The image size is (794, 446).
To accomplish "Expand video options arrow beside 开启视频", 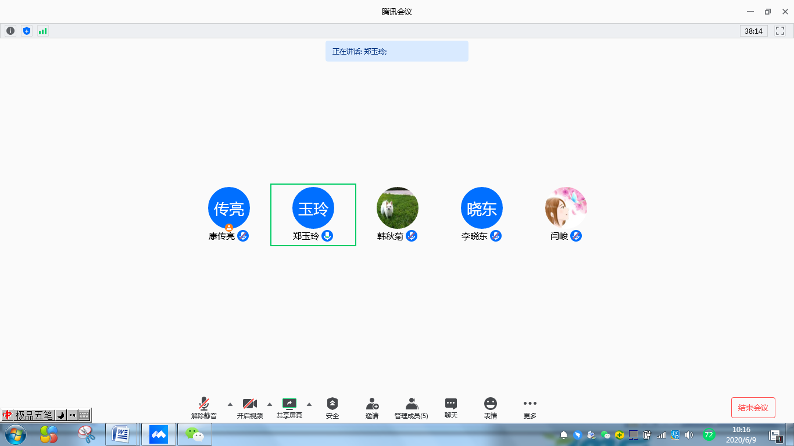I will click(x=270, y=404).
